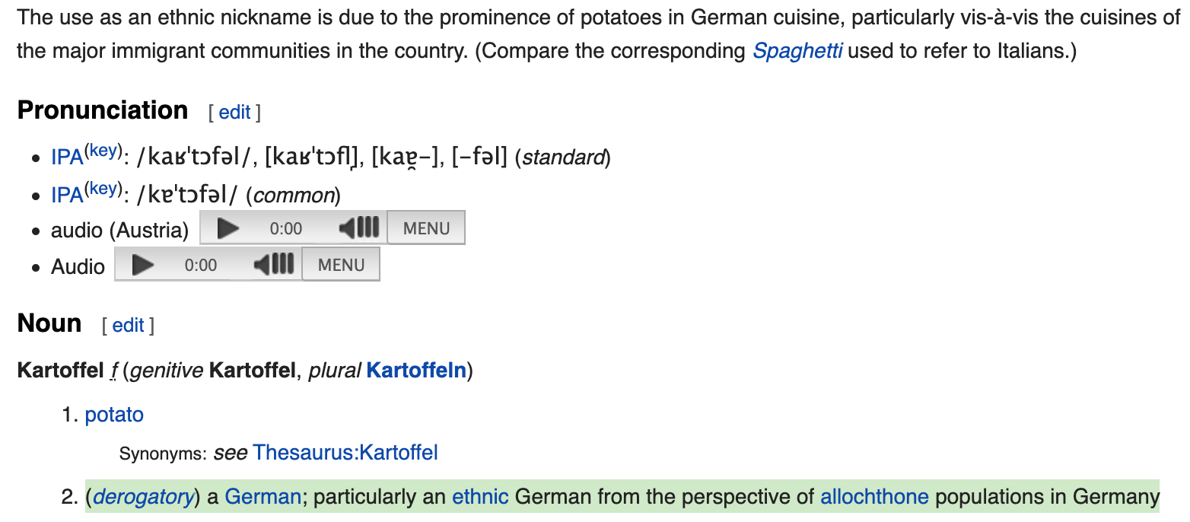Edit the Pronunciation section
This screenshot has height=522, width=1190.
(234, 113)
